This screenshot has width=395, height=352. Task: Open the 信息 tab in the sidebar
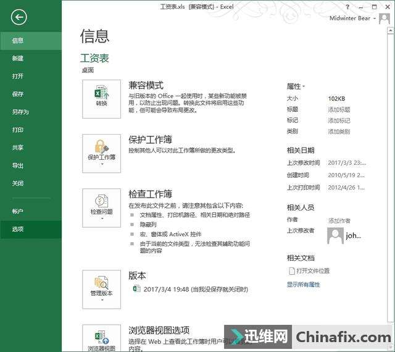pyautogui.click(x=30, y=41)
